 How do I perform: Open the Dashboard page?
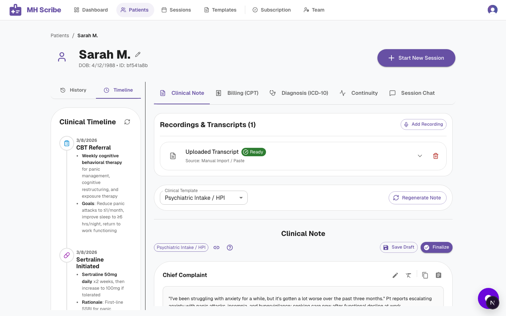pyautogui.click(x=91, y=10)
